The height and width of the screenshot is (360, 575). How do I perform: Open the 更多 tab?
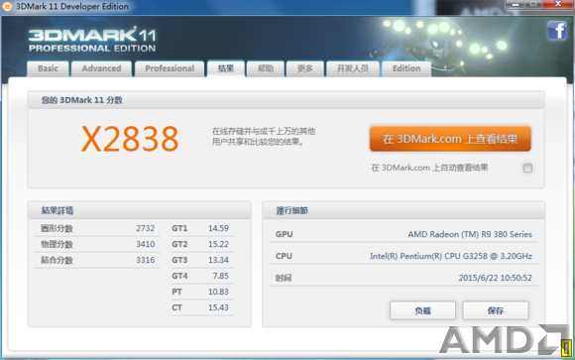(305, 68)
